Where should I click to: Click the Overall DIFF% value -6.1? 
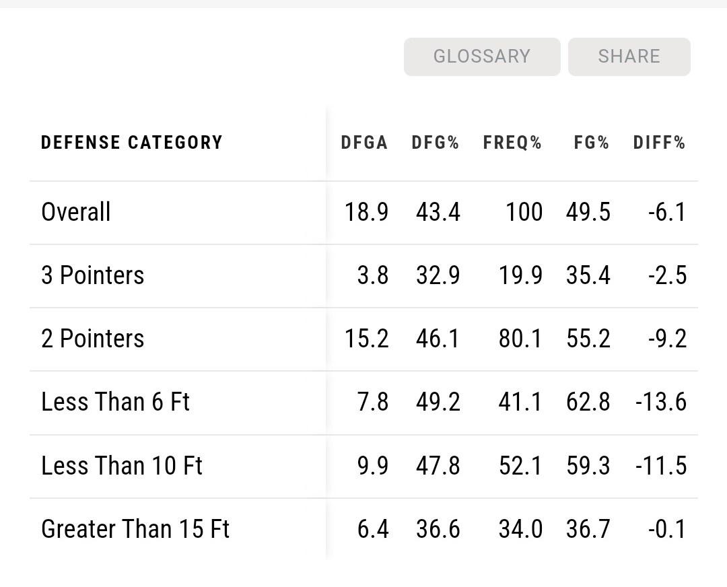[667, 212]
